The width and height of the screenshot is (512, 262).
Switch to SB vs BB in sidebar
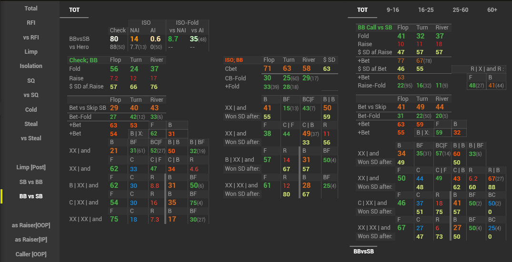point(31,182)
